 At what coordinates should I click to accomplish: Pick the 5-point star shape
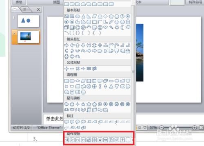pos(83,104)
